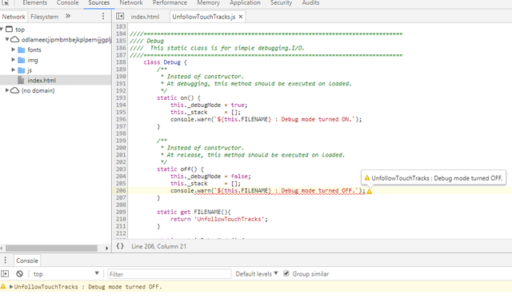Click the UnfollowTouchTracks console warning text
This screenshot has height=302, width=512.
(88, 287)
